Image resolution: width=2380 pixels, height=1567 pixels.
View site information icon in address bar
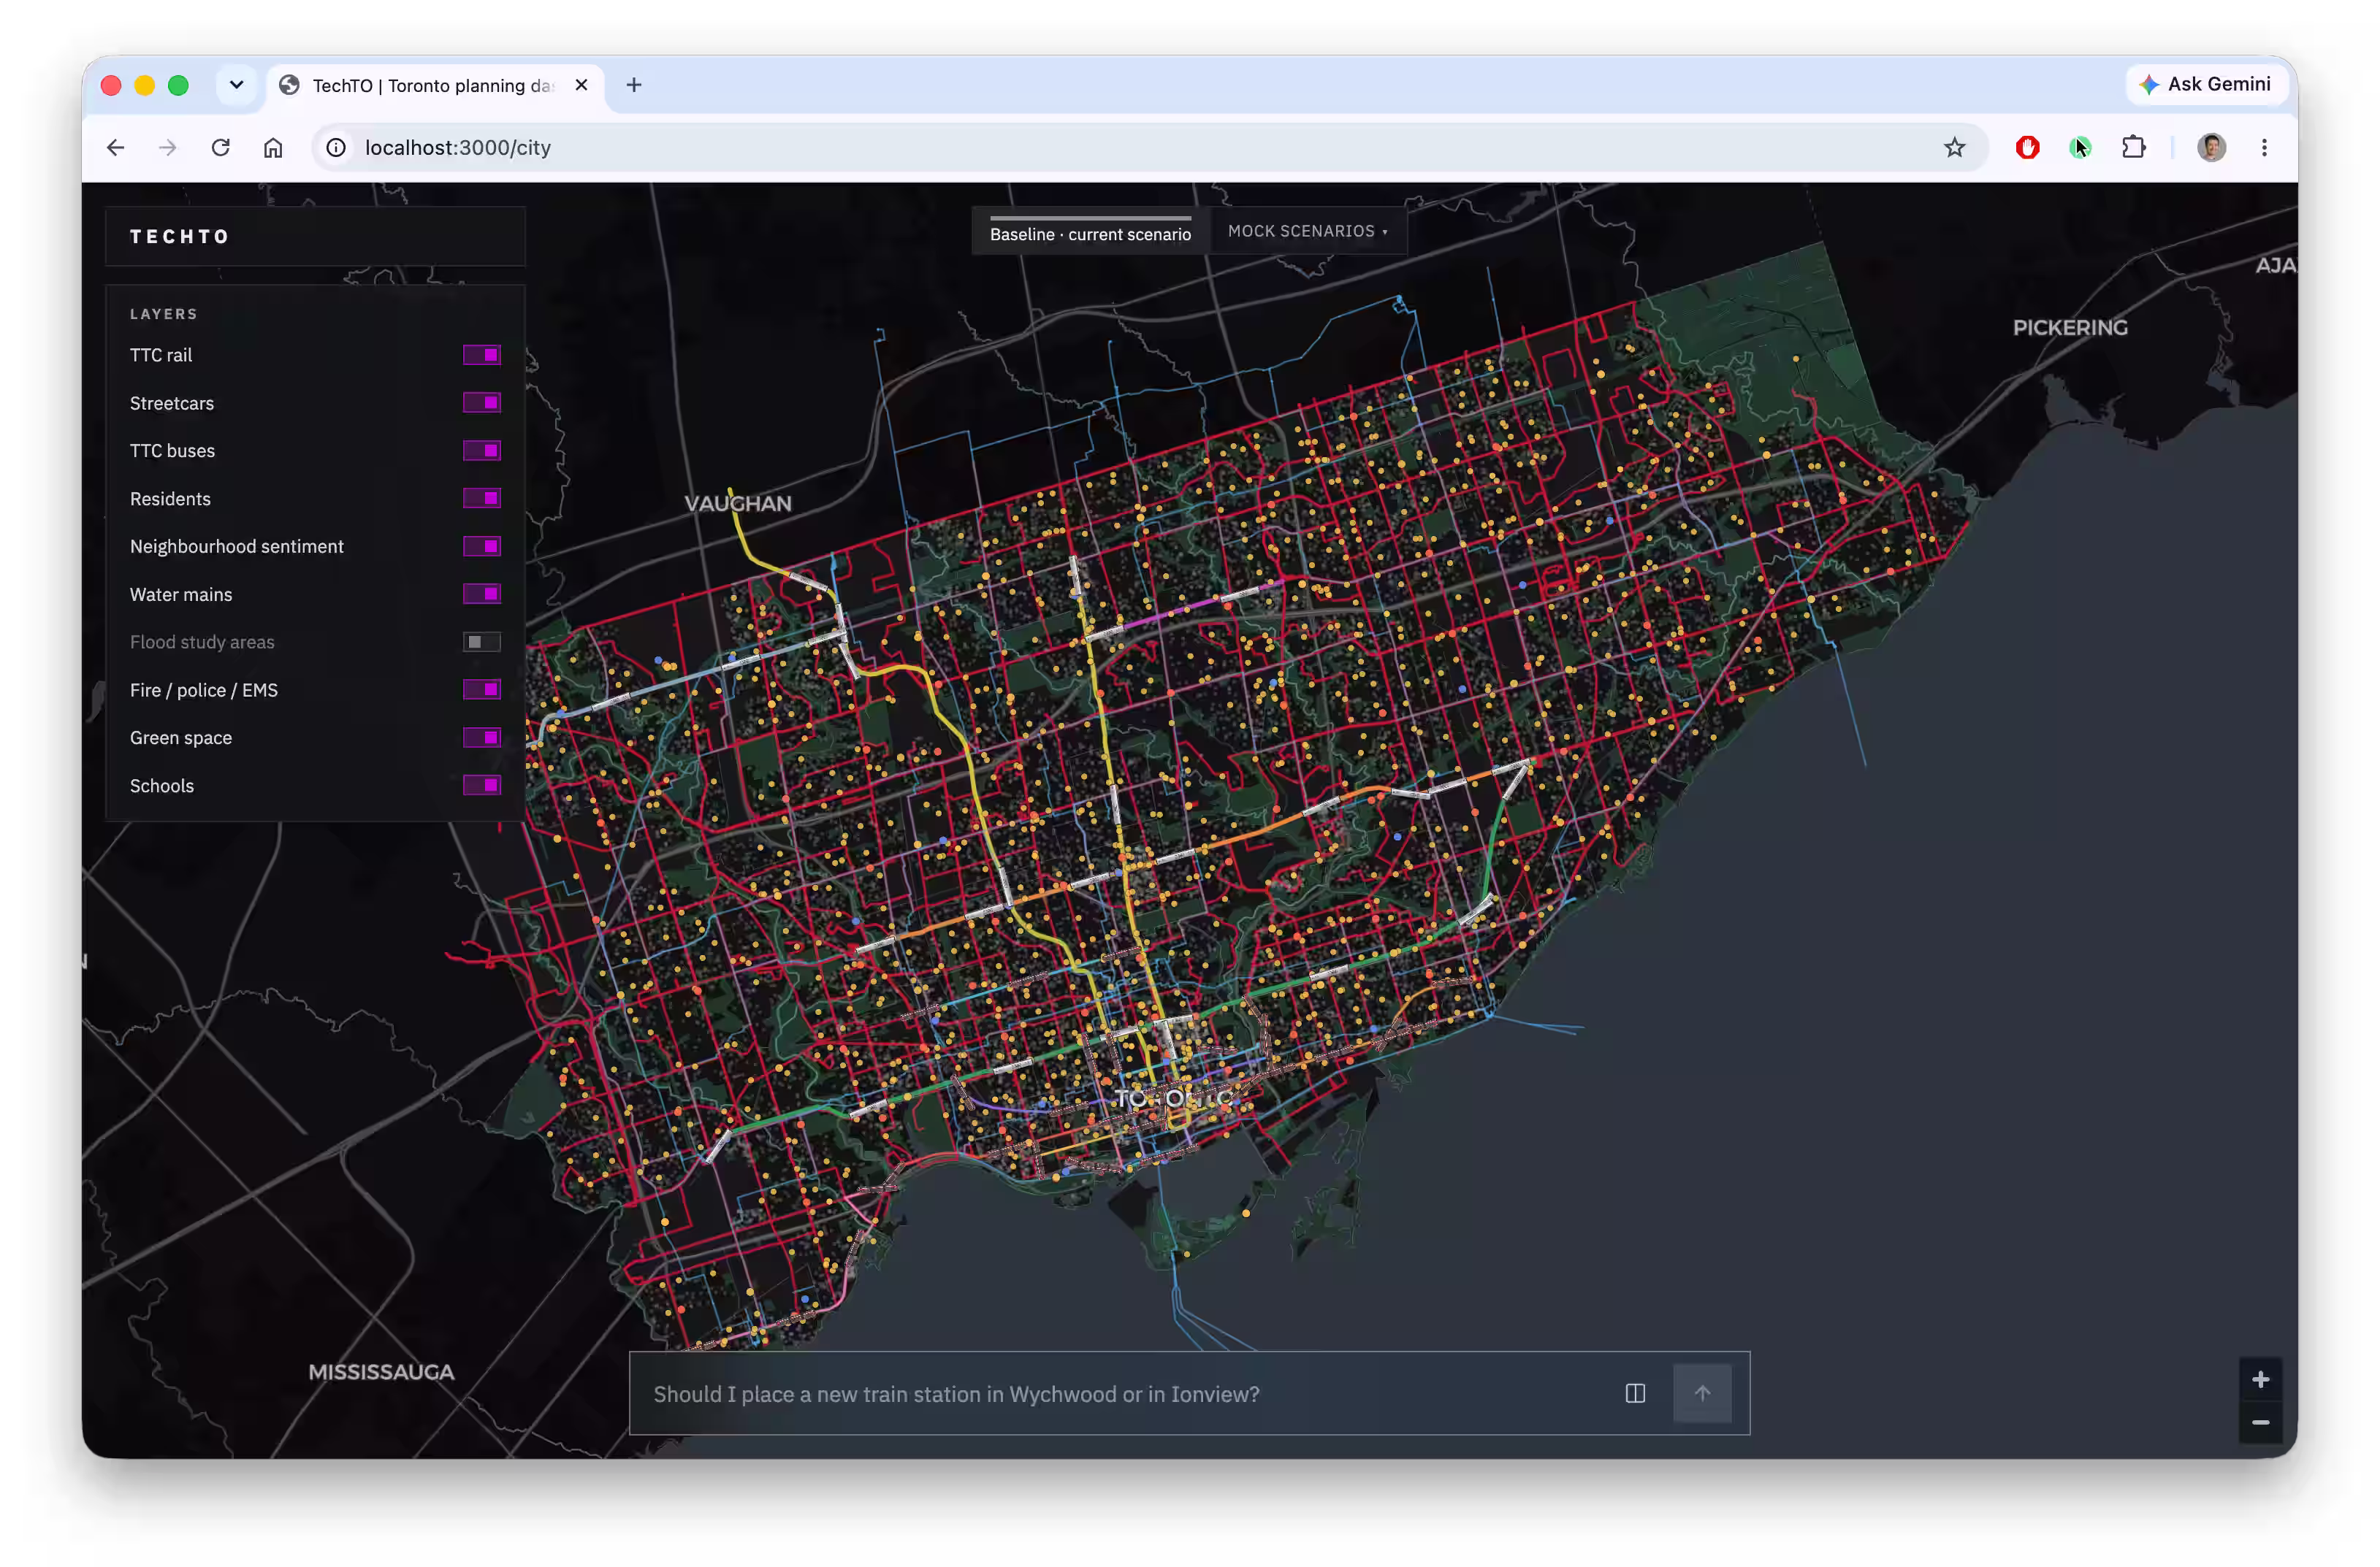[x=336, y=148]
